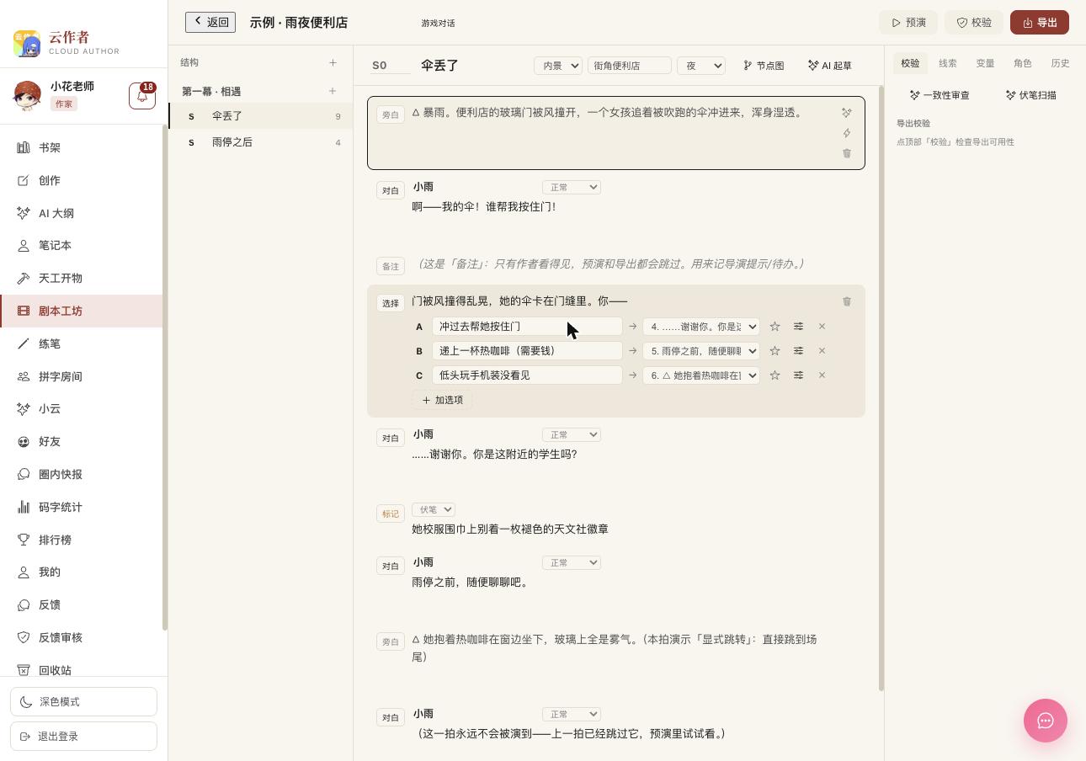Run 一致性审查 consistency check
1086x761 pixels.
(940, 95)
